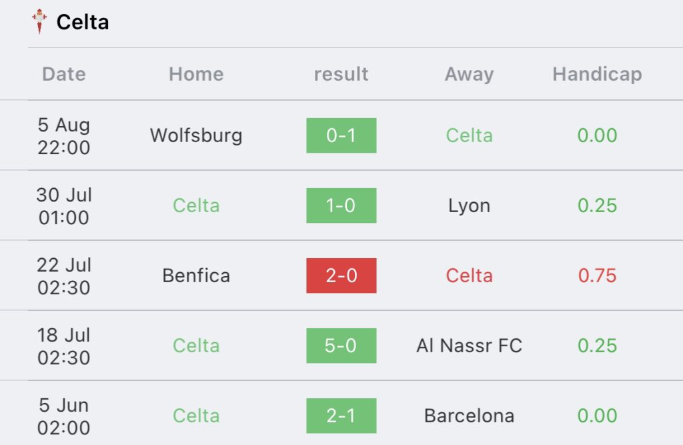Click the result column header

click(x=341, y=74)
